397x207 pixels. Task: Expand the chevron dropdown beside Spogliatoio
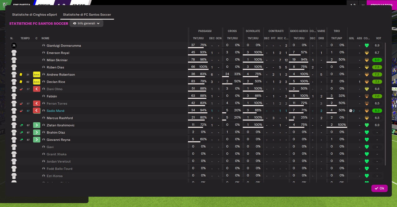click(x=363, y=5)
